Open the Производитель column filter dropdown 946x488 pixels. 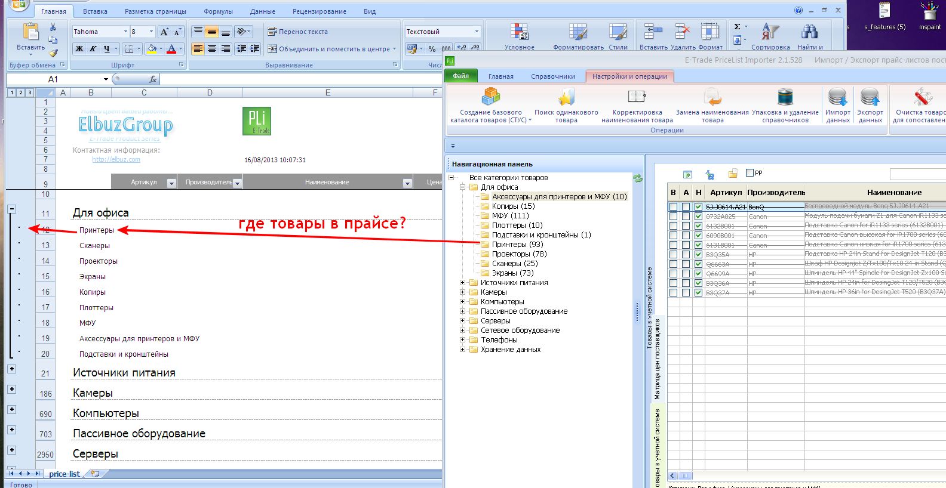coord(237,183)
